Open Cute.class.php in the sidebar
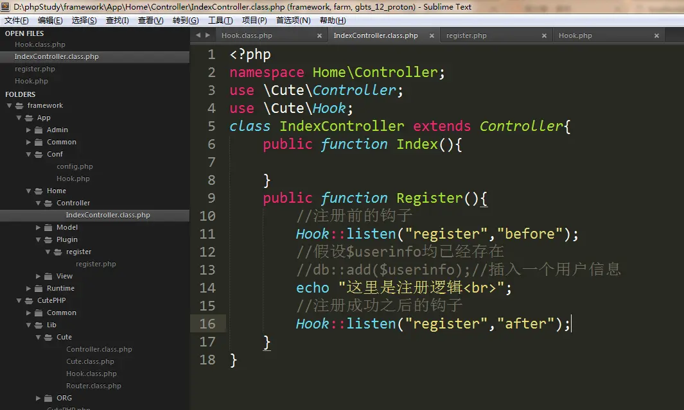 [x=90, y=362]
